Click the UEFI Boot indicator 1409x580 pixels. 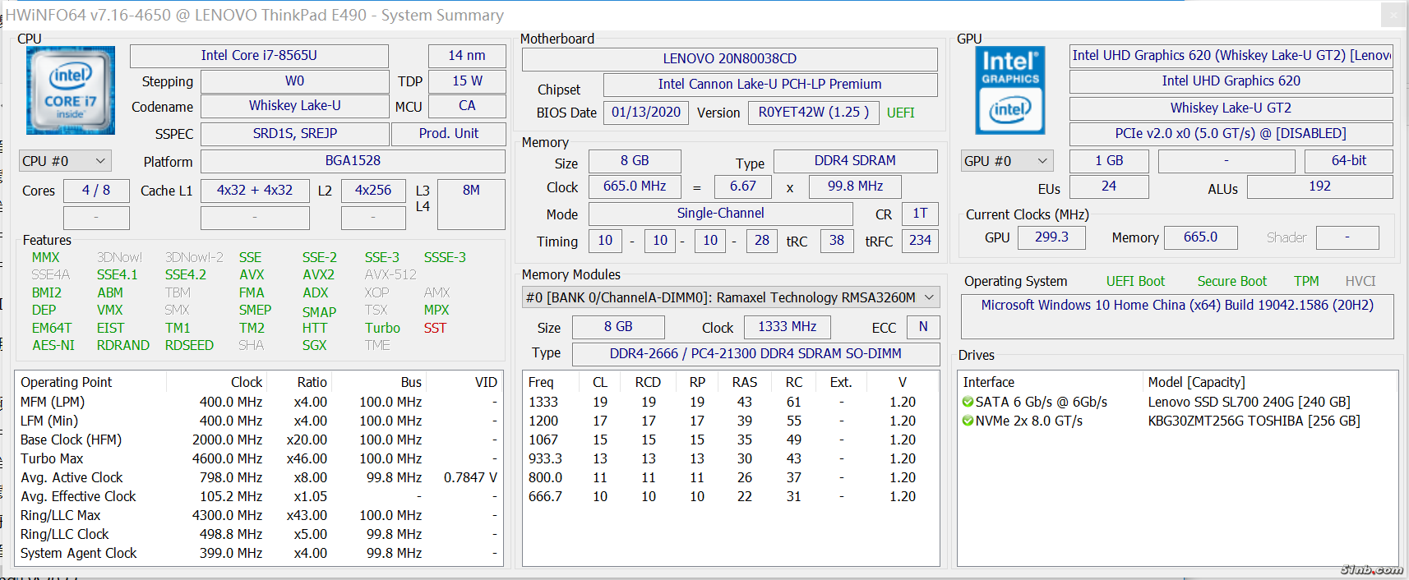pyautogui.click(x=1135, y=281)
